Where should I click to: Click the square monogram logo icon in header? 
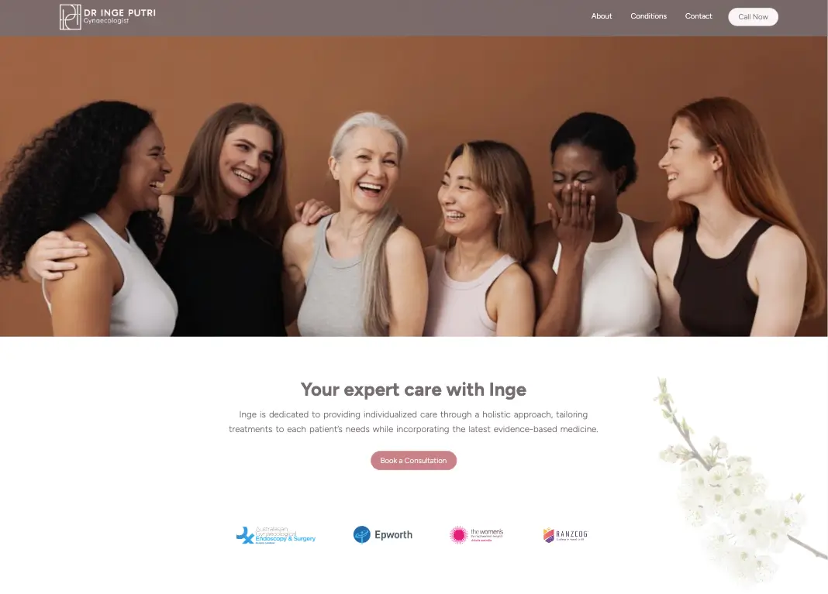click(x=71, y=17)
